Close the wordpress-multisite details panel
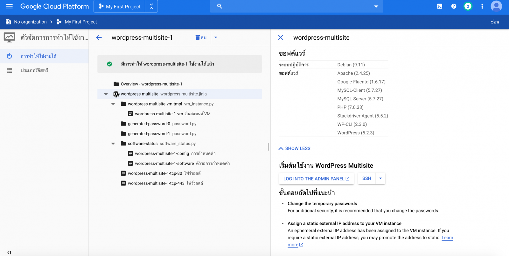 tap(281, 37)
